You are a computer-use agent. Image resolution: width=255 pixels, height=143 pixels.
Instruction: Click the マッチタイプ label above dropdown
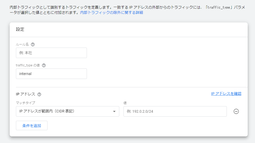coord(26,103)
